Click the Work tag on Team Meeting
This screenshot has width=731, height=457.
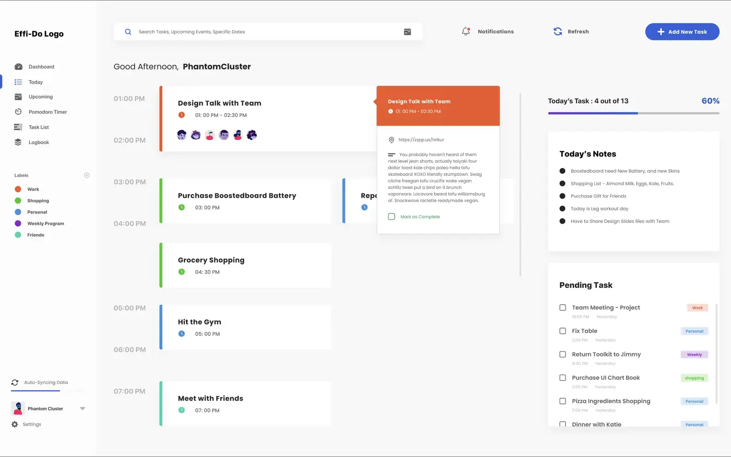tap(697, 308)
